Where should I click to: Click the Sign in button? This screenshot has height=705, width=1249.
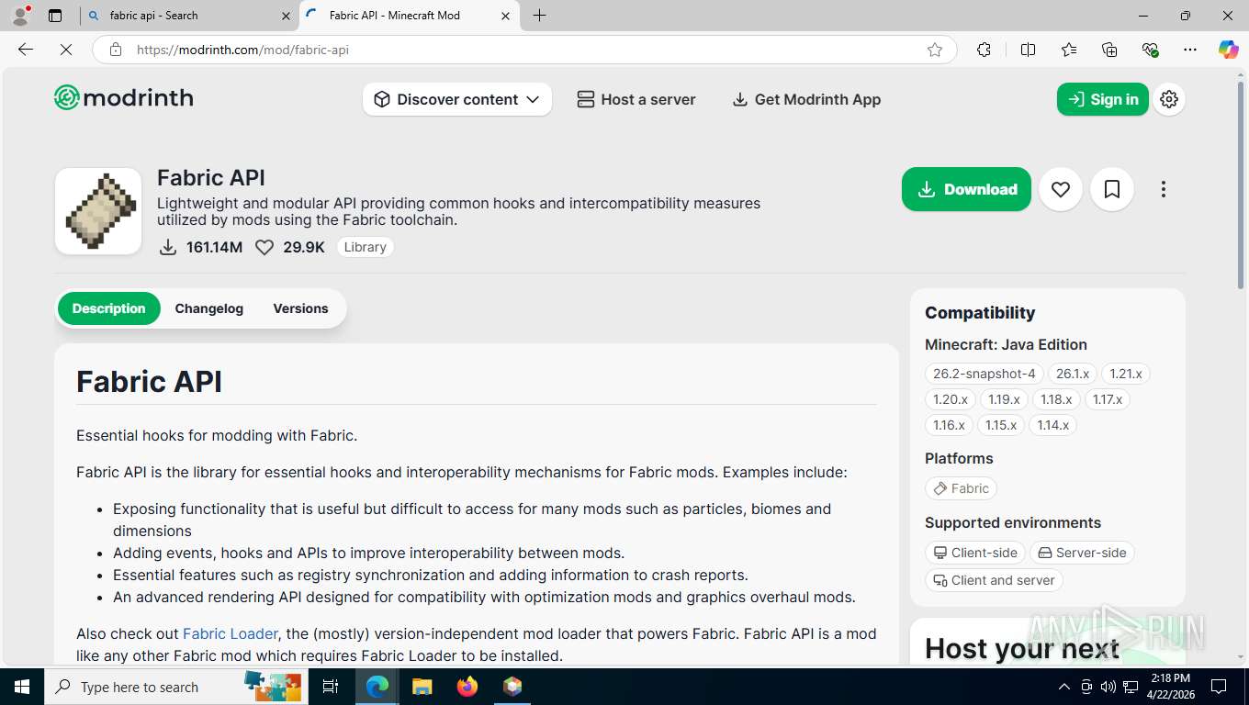click(x=1102, y=99)
